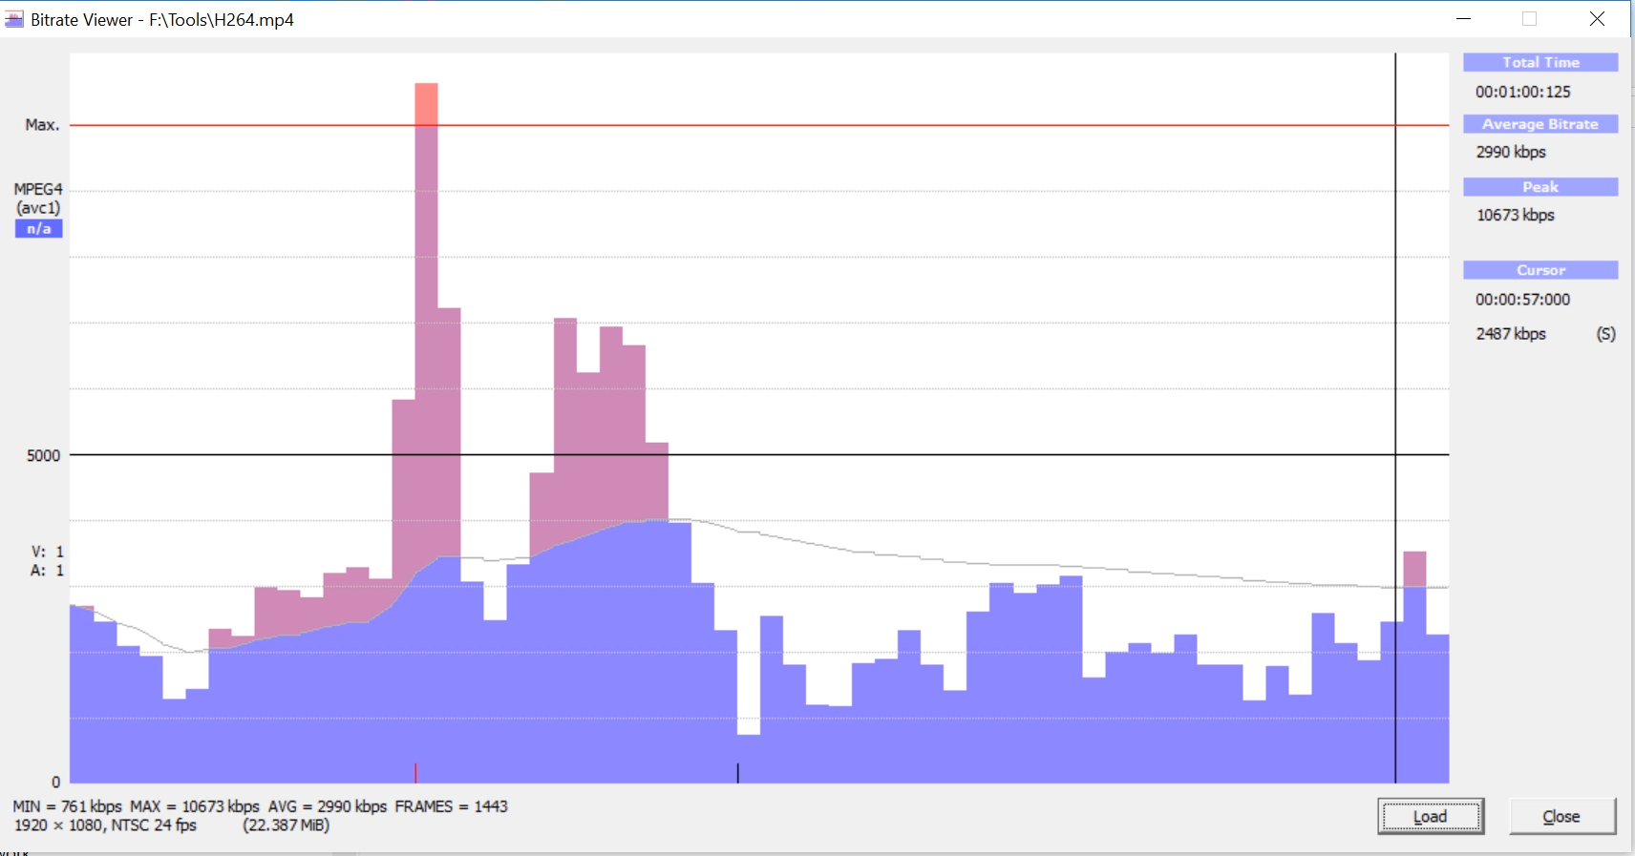The height and width of the screenshot is (856, 1635).
Task: Click the n/a badge under MPEG4 (avc1)
Action: coord(38,229)
